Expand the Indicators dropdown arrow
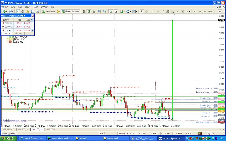 (124, 12)
